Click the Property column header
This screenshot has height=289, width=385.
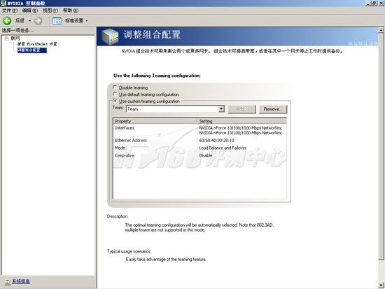click(155, 121)
